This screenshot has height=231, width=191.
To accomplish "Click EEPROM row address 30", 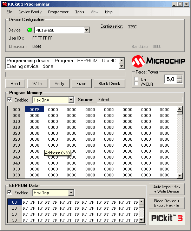I will [x=14, y=220].
